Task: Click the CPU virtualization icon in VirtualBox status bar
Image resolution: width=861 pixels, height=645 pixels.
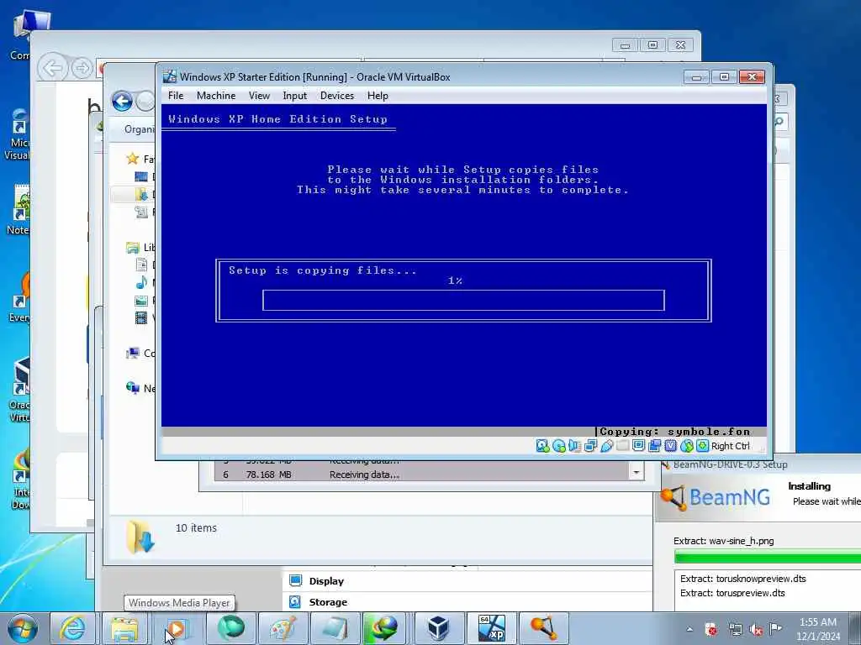Action: [670, 446]
